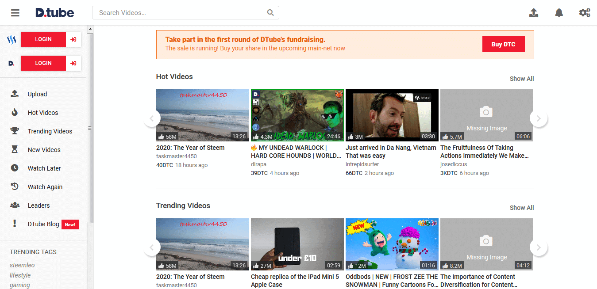
Task: Click thumbs-up icon on Da Nang video
Action: 351,137
